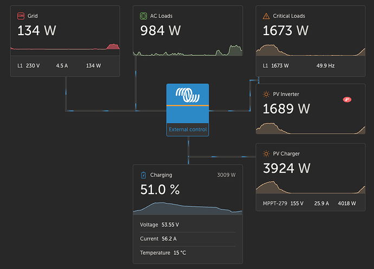This screenshot has height=269, width=374.
Task: Click the Charging status label
Action: coord(161,175)
